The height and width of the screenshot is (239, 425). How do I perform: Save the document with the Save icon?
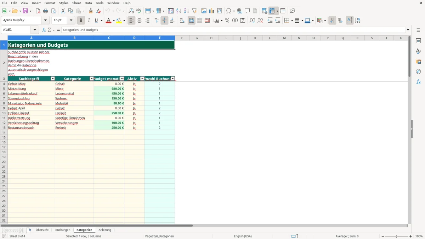pos(25,11)
